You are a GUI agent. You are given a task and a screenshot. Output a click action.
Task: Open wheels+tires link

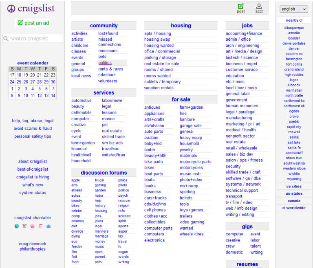point(192,234)
